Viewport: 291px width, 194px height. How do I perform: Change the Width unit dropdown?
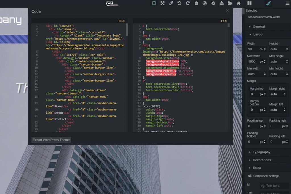coord(261,49)
